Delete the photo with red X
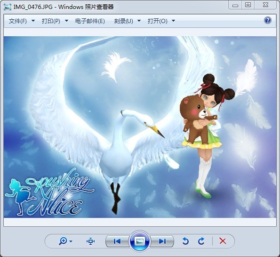 pyautogui.click(x=223, y=241)
